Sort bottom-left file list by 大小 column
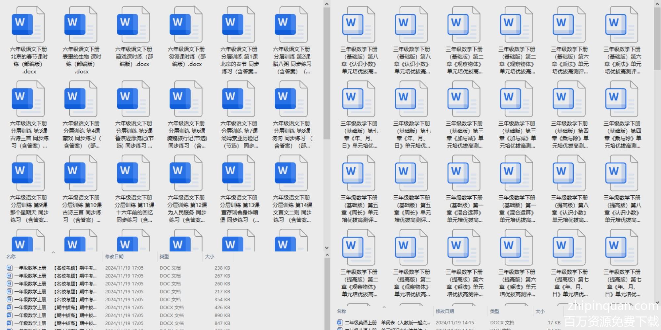 210,256
